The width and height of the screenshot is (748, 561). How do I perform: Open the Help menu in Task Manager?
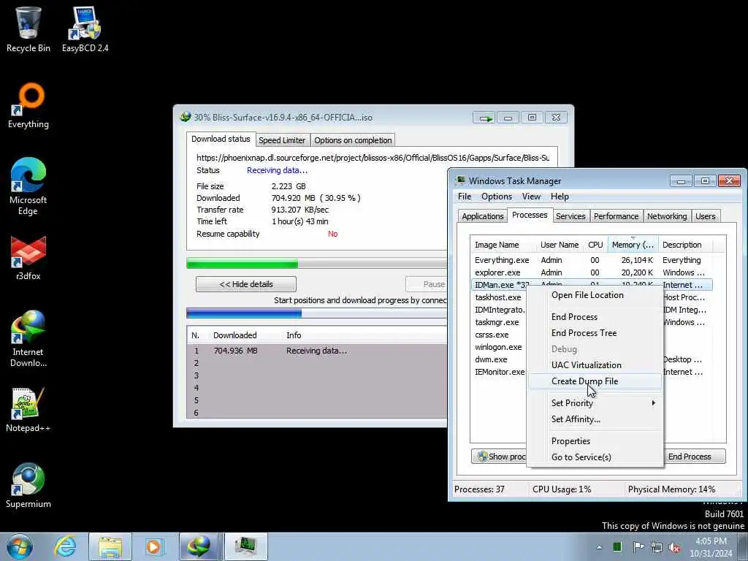(x=560, y=196)
